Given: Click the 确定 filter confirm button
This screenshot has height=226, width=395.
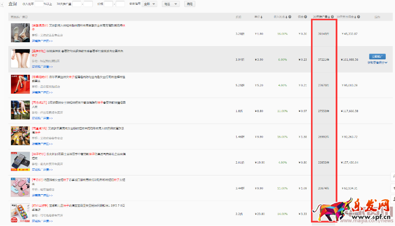Looking at the screenshot, I should (x=189, y=4).
